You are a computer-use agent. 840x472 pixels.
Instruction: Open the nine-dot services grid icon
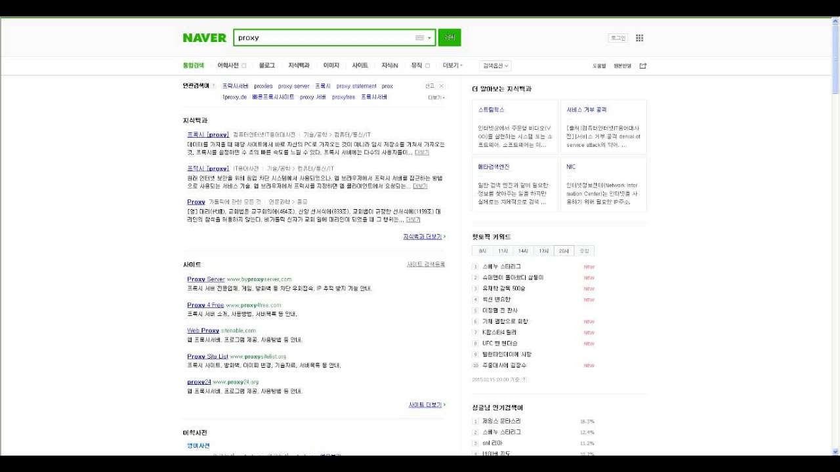click(639, 38)
